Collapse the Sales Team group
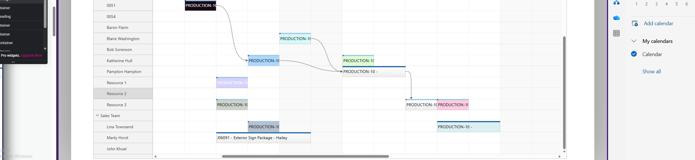Screen dimensions: 695x160 point(97,116)
